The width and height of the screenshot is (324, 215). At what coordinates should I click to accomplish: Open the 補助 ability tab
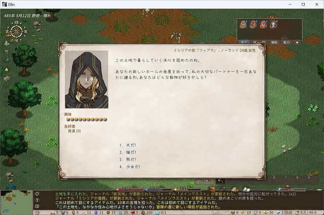coord(274,42)
